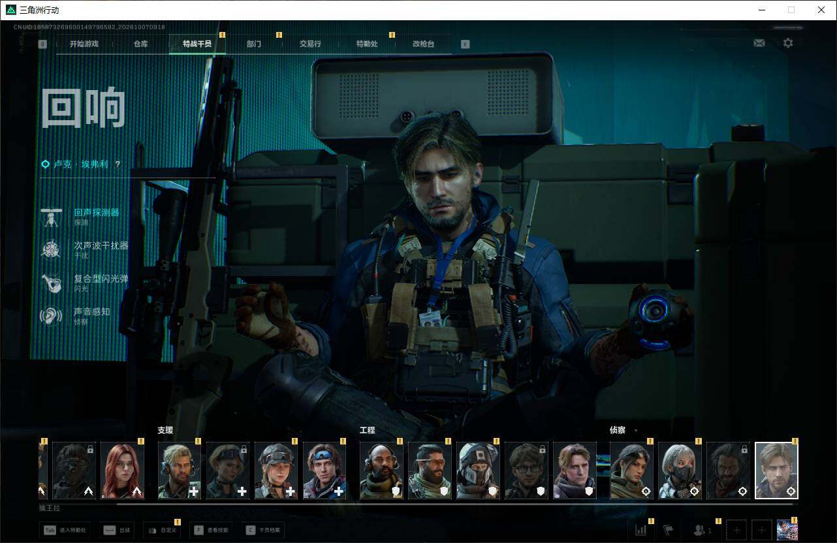Open the settings gear icon
The image size is (837, 543).
click(788, 43)
